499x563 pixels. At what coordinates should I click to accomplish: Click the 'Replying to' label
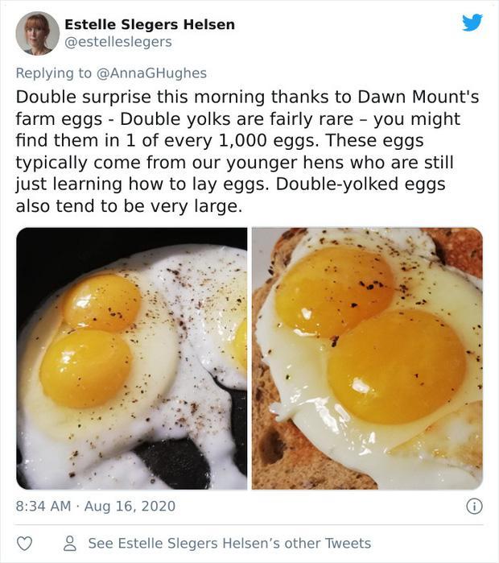tap(54, 72)
